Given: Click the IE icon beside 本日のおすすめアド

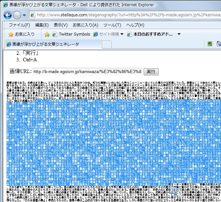Looking at the screenshot, I should coord(129,34).
